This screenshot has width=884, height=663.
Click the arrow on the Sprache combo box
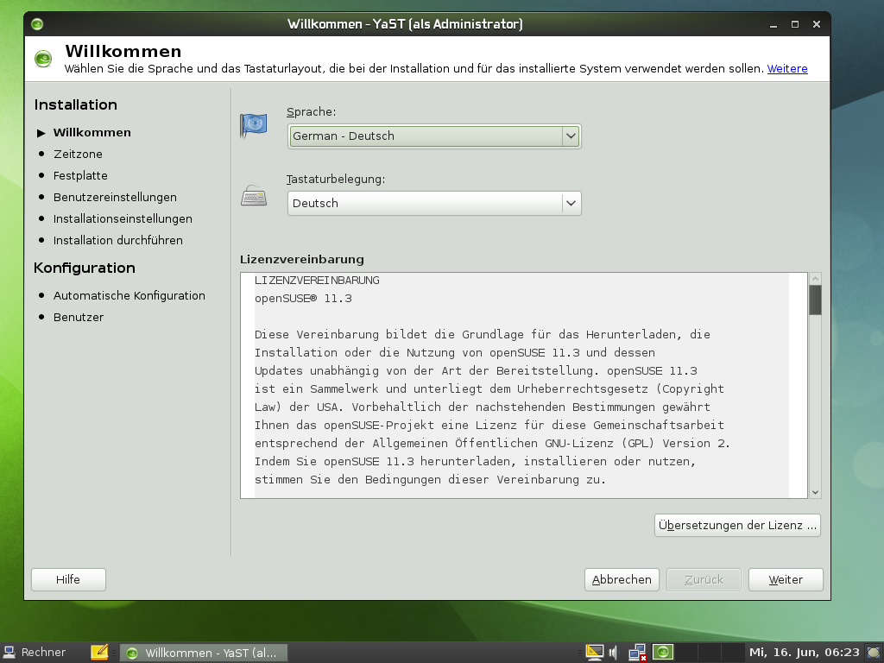pyautogui.click(x=570, y=136)
